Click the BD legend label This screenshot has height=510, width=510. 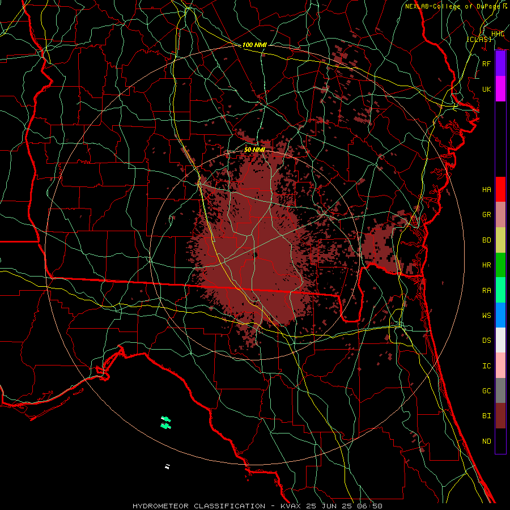point(487,240)
